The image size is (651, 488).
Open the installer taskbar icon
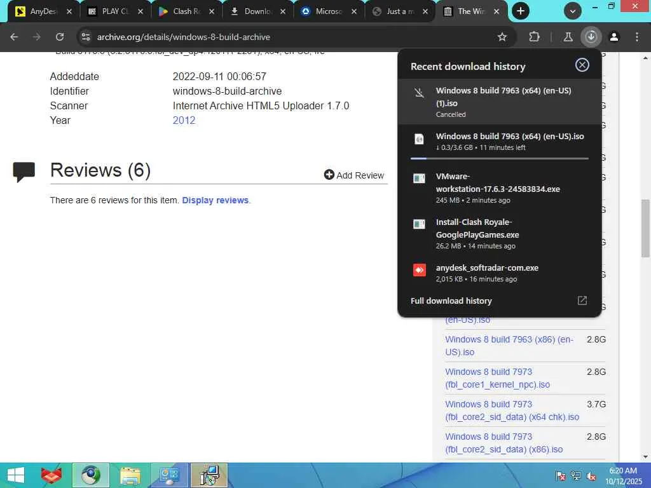(209, 475)
